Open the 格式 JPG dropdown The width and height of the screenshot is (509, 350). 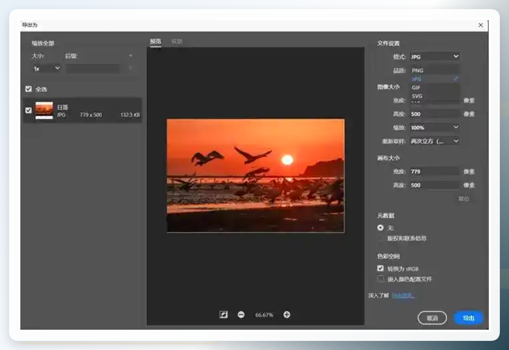[435, 57]
